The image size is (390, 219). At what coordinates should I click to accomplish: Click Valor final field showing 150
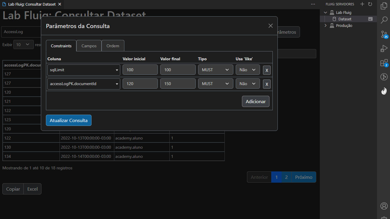(178, 84)
